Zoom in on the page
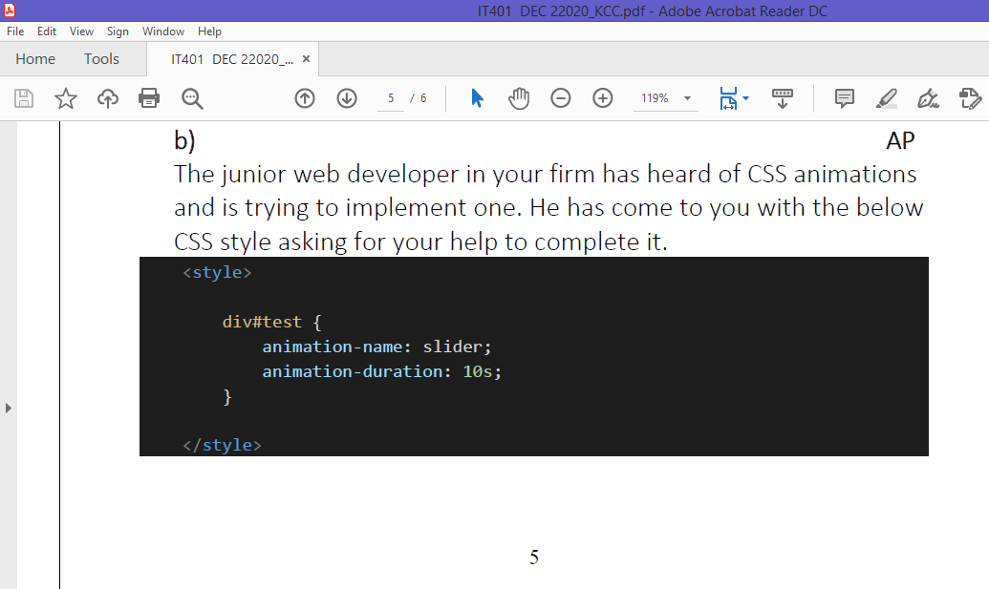The height and width of the screenshot is (589, 989). [x=602, y=97]
